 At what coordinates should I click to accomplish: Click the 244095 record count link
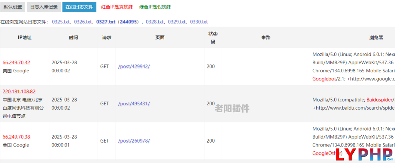(128, 22)
